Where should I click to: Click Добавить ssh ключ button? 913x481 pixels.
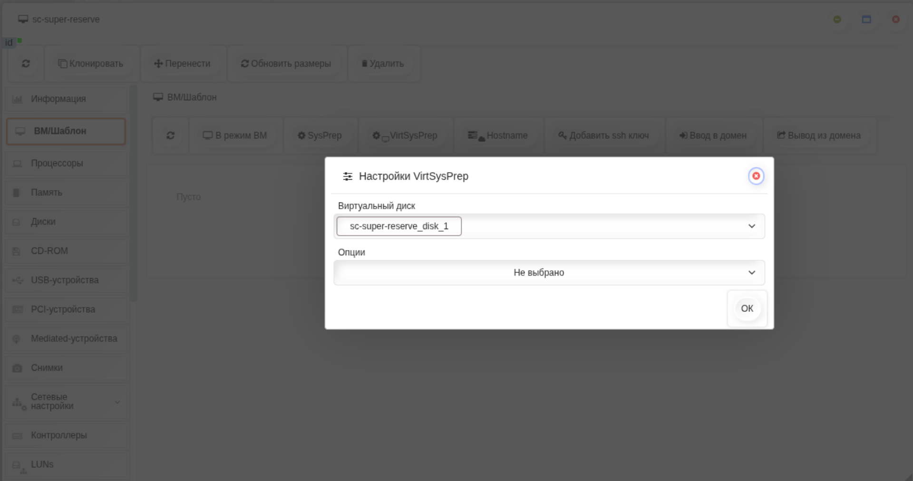pos(603,135)
